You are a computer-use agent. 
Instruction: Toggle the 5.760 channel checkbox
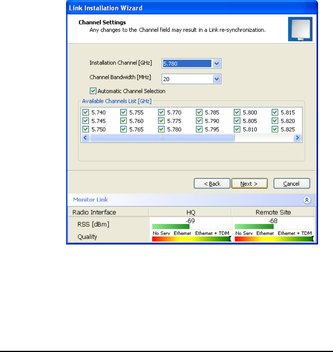click(x=123, y=121)
